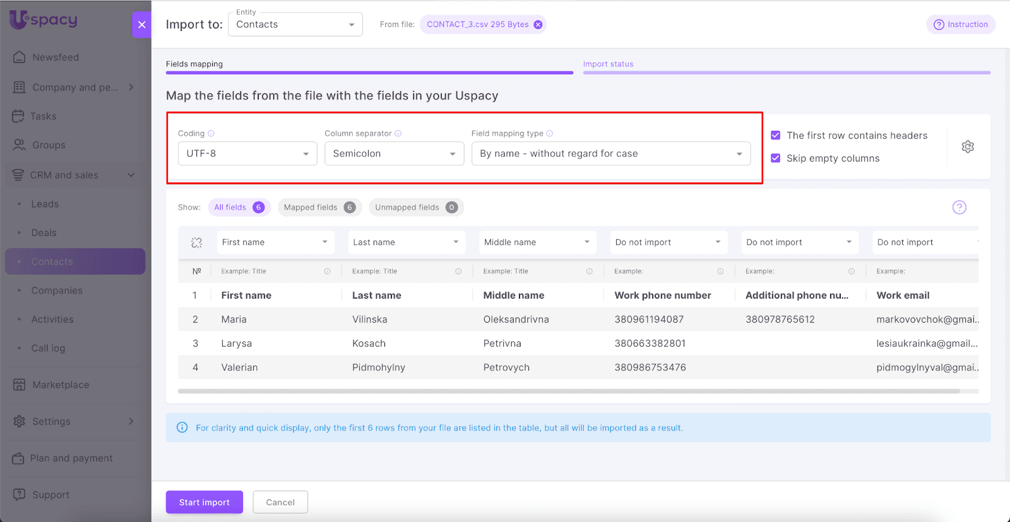This screenshot has height=522, width=1010.
Task: Remove the CONTACT_3.csv file chip
Action: [538, 25]
